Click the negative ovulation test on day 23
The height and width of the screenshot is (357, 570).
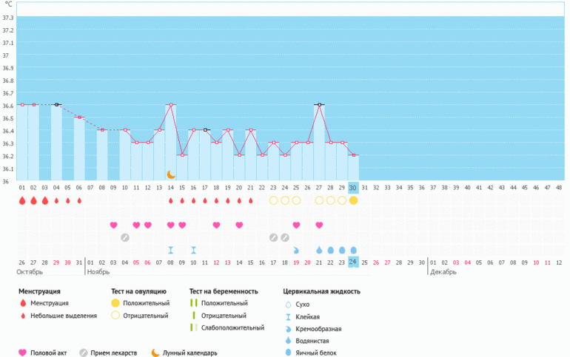(273, 200)
